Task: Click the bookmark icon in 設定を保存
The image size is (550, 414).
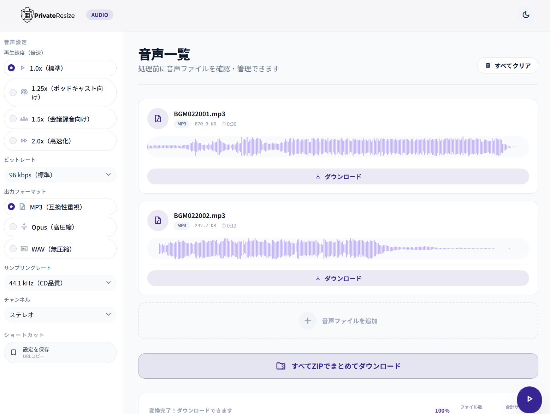Action: click(x=13, y=352)
